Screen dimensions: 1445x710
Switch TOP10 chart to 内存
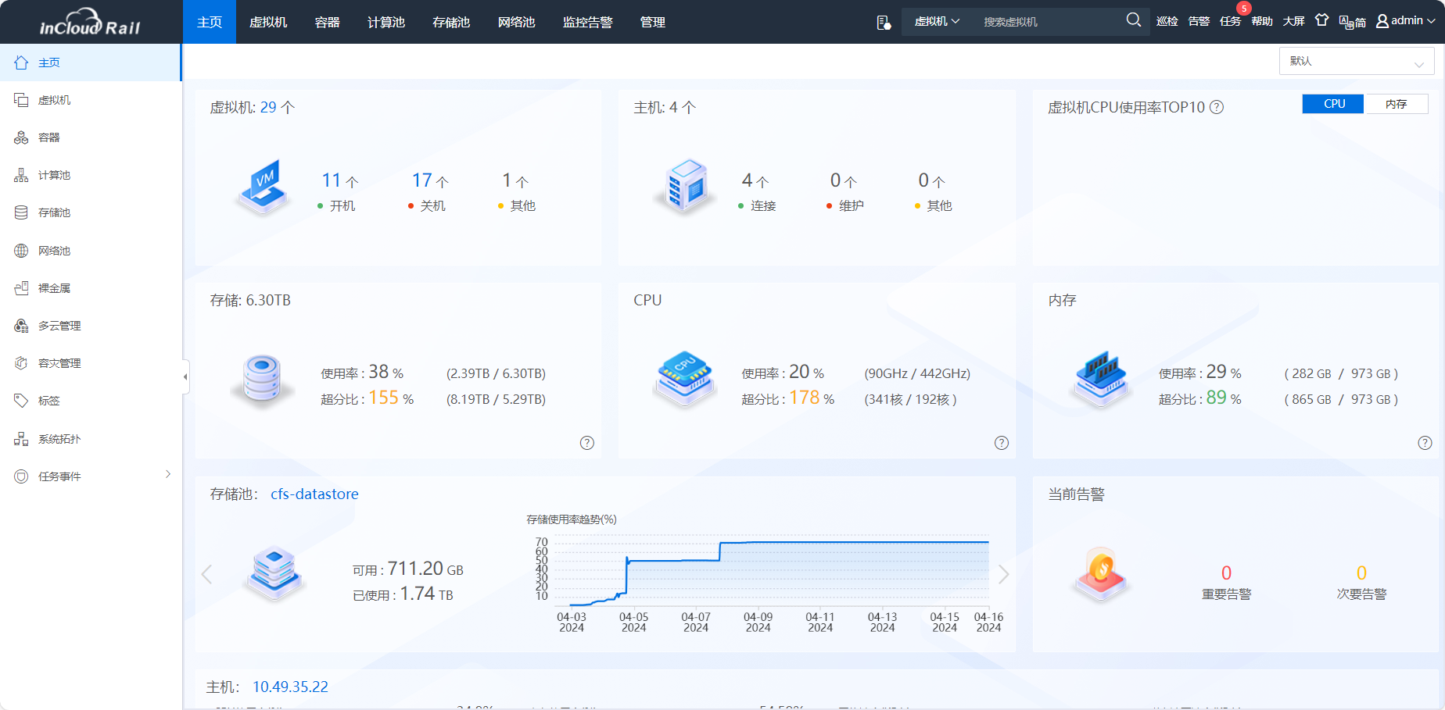[x=1396, y=104]
